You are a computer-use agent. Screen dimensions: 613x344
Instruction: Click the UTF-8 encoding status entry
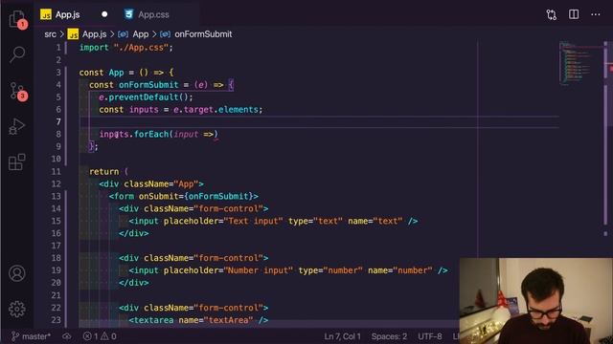click(430, 336)
